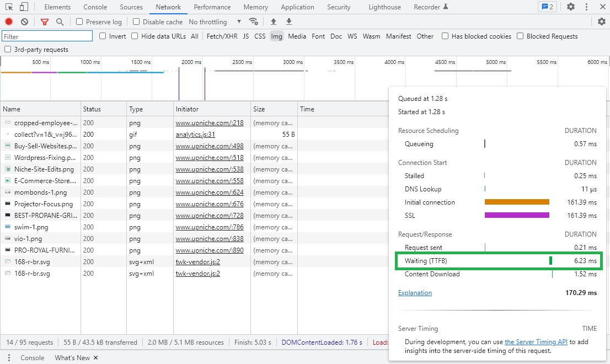Image resolution: width=610 pixels, height=364 pixels.
Task: Switch to the Elements tab
Action: pos(57,7)
